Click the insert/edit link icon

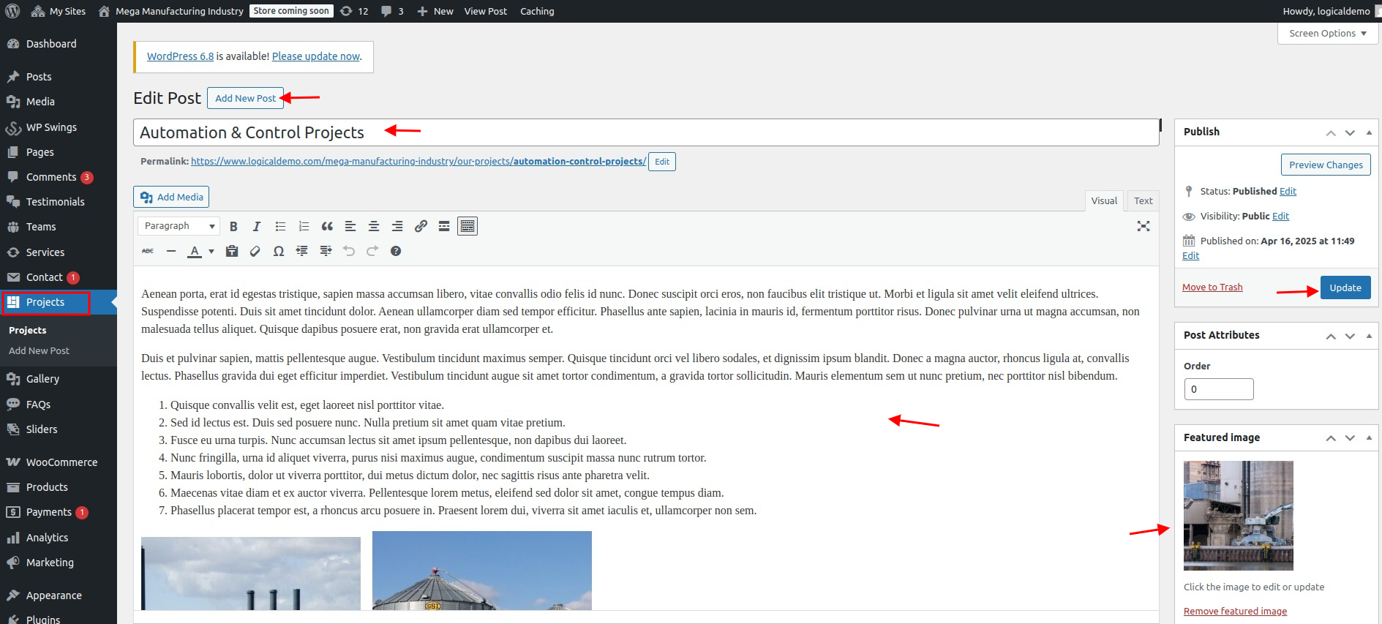(421, 227)
